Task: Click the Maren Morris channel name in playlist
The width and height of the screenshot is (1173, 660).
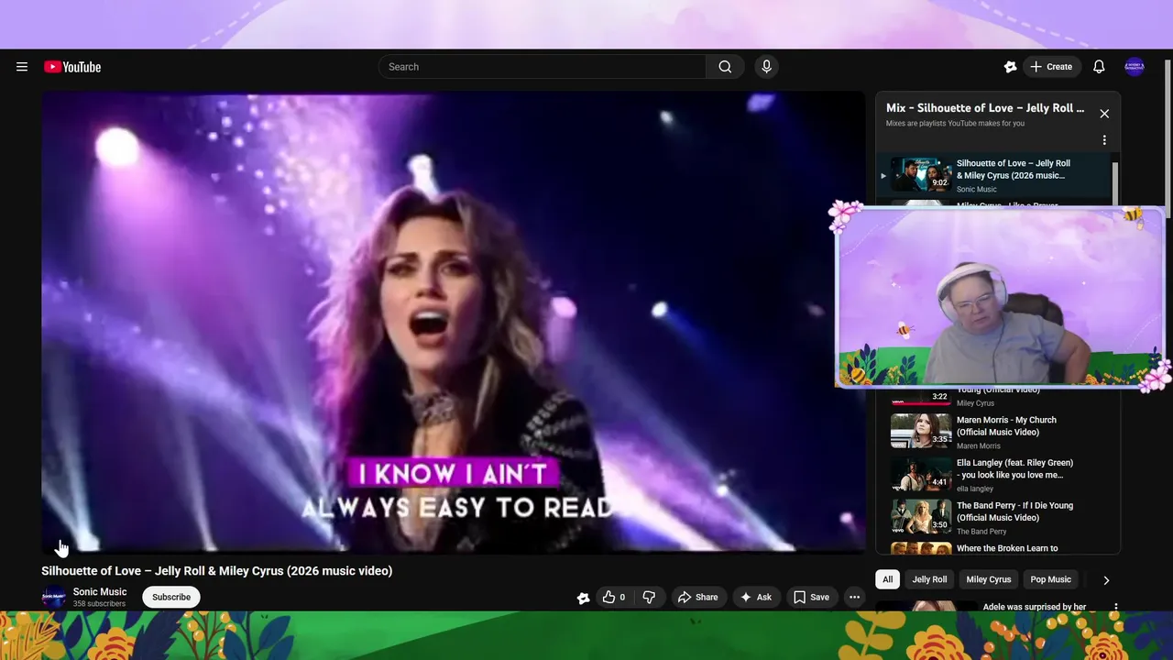Action: pyautogui.click(x=979, y=446)
